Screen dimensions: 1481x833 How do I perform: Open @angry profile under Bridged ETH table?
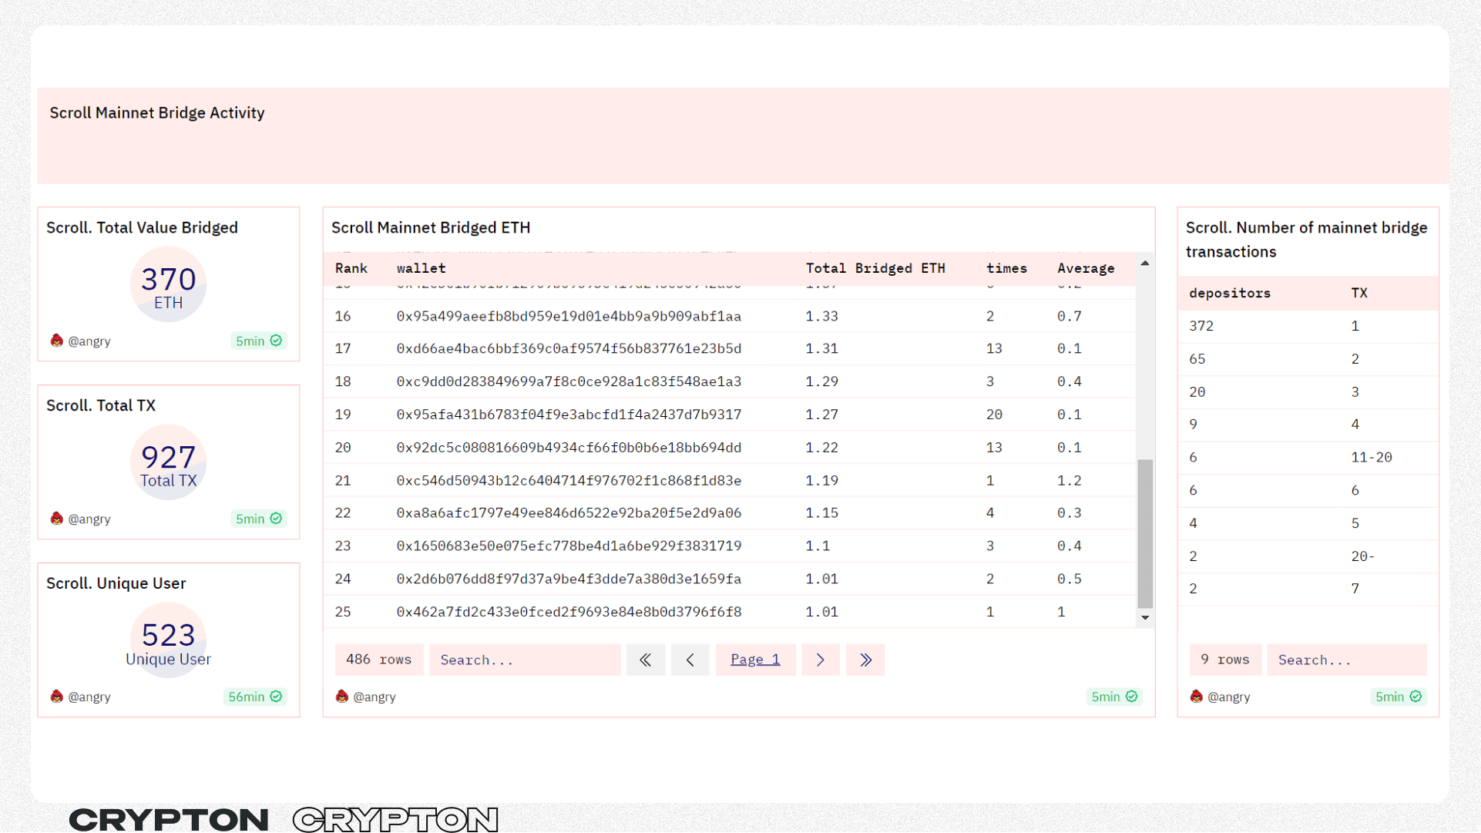[x=374, y=697]
